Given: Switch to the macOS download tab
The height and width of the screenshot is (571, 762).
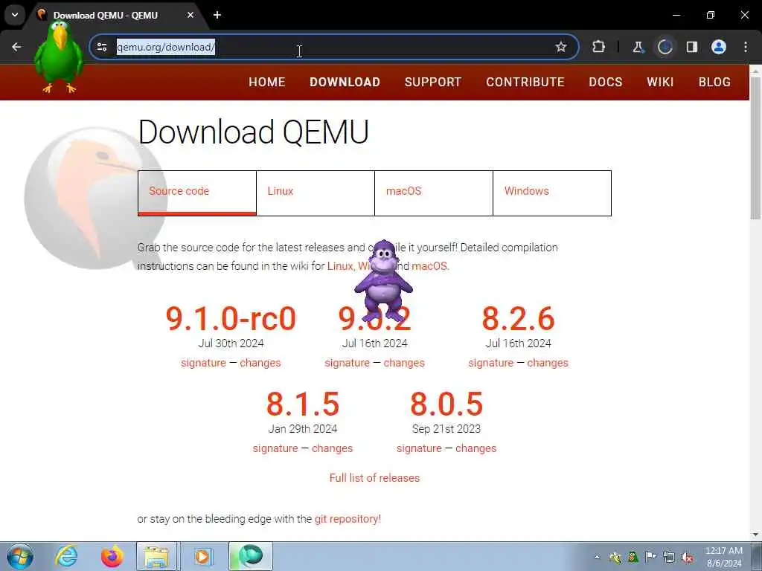Looking at the screenshot, I should [x=434, y=193].
